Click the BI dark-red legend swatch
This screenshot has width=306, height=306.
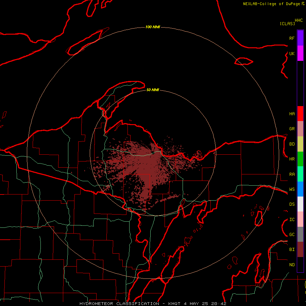[x=300, y=250]
